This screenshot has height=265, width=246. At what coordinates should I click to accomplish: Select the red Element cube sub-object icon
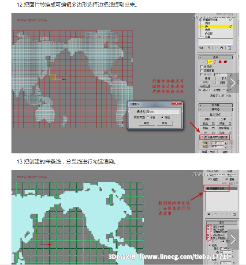click(225, 62)
